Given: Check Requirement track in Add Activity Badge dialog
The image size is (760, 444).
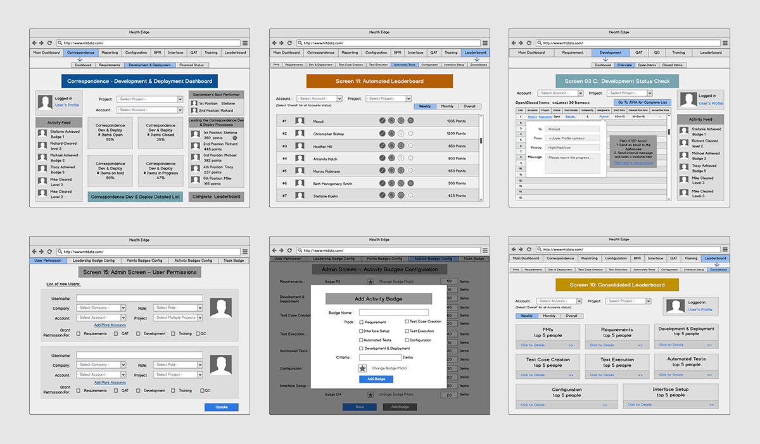Looking at the screenshot, I should [361, 323].
